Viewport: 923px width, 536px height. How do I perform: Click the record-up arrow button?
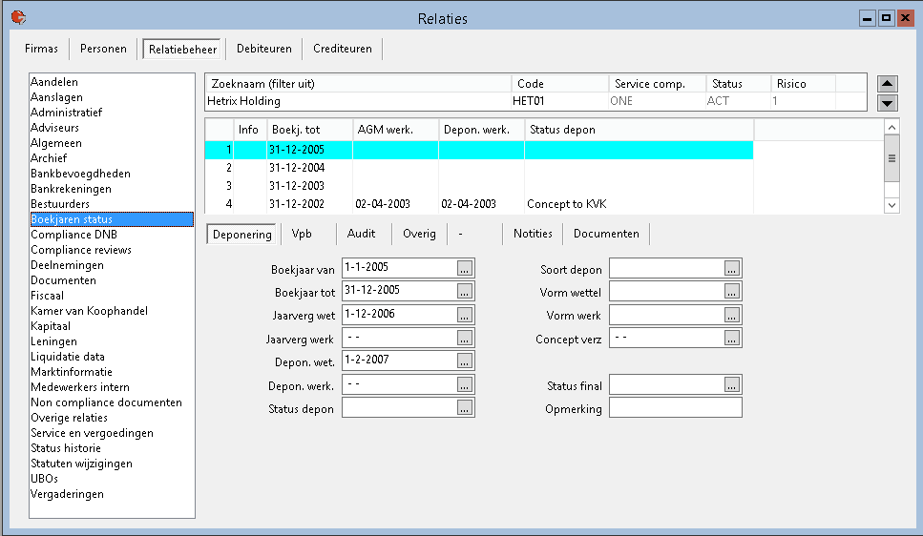click(x=887, y=84)
